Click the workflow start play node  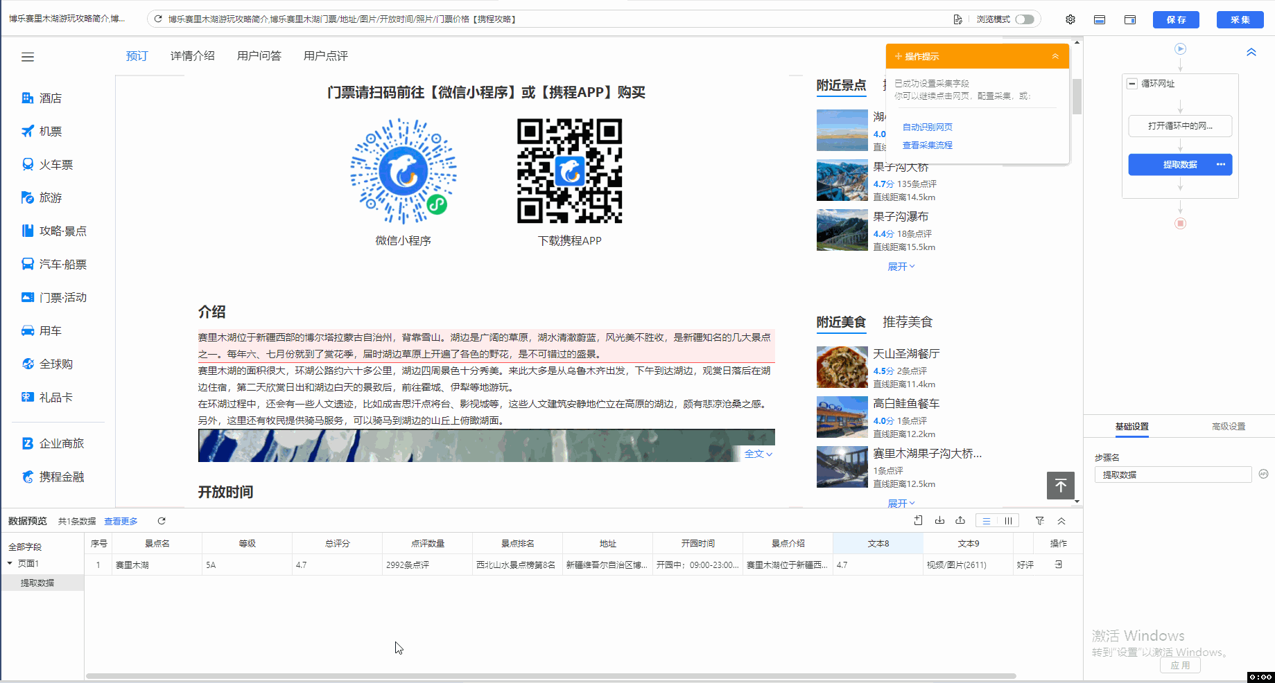click(1181, 49)
